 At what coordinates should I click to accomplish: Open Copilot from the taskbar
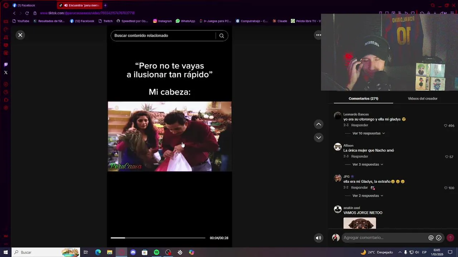pos(192,252)
